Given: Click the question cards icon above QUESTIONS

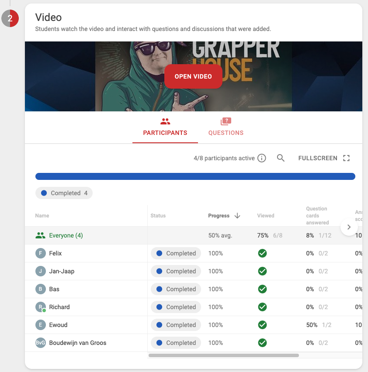Looking at the screenshot, I should coord(226,121).
